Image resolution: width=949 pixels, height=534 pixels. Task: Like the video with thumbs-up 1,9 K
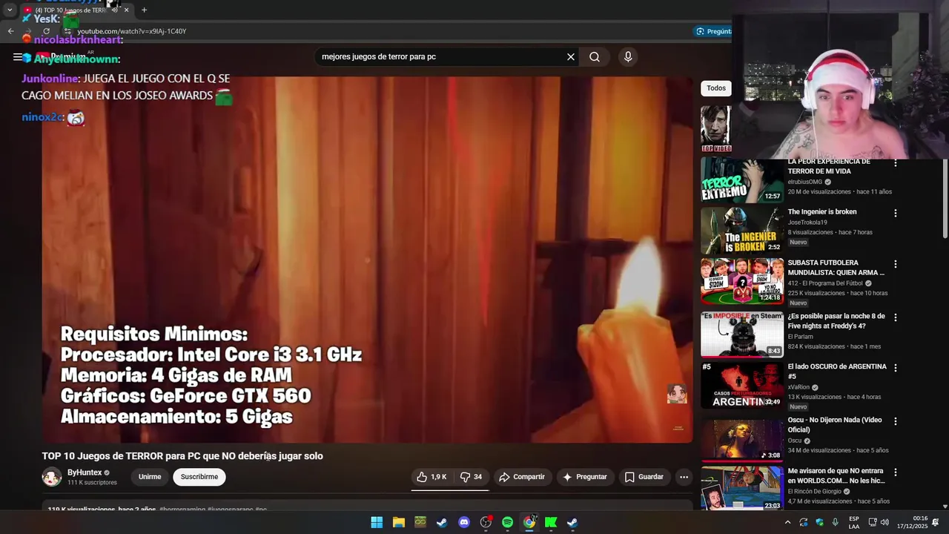[431, 477]
